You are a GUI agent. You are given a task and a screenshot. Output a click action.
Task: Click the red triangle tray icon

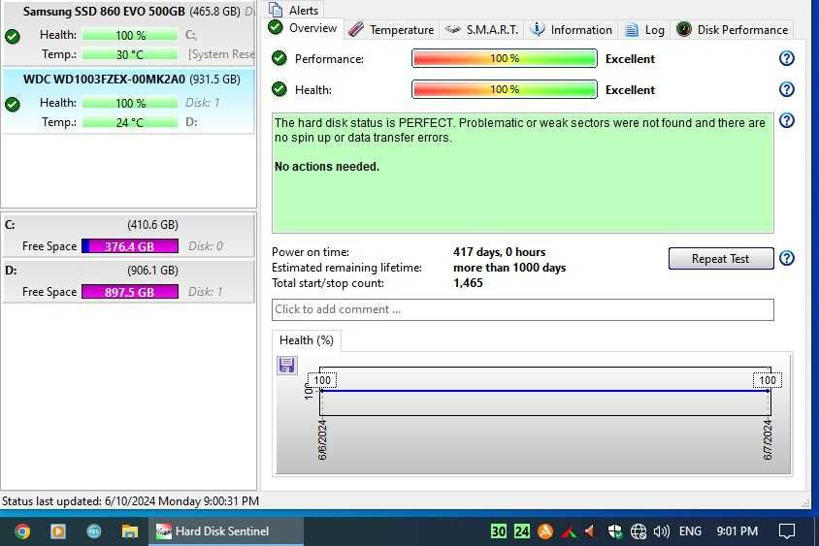coord(569,531)
